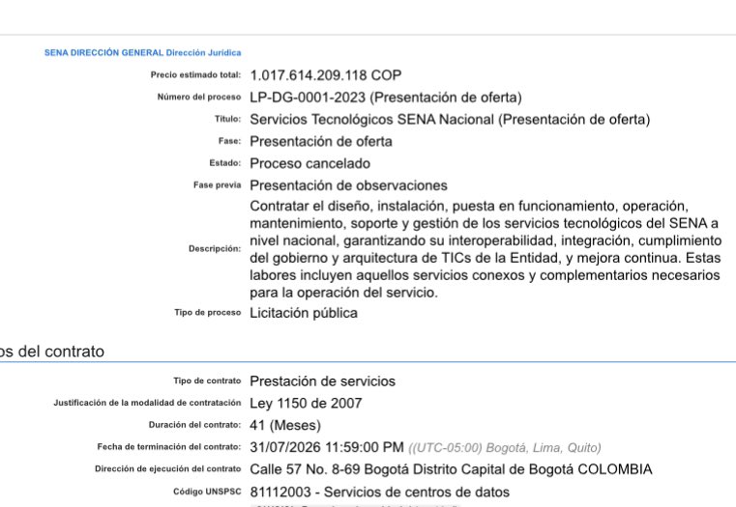
Task: Click the label Justificación de la modalidad de contratación
Action: point(147,403)
